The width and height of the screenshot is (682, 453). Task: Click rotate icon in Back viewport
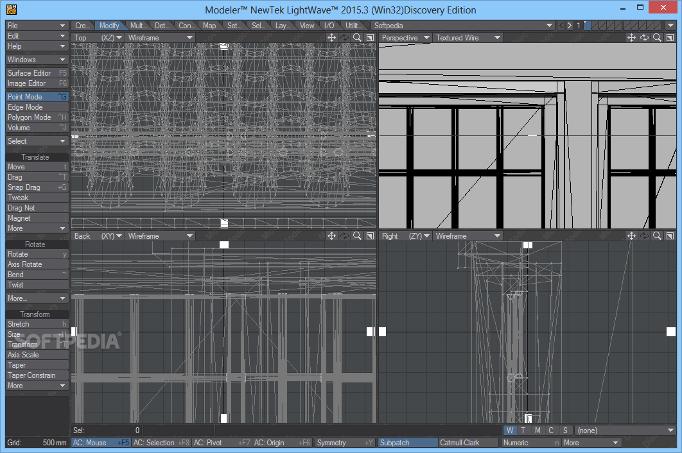344,235
